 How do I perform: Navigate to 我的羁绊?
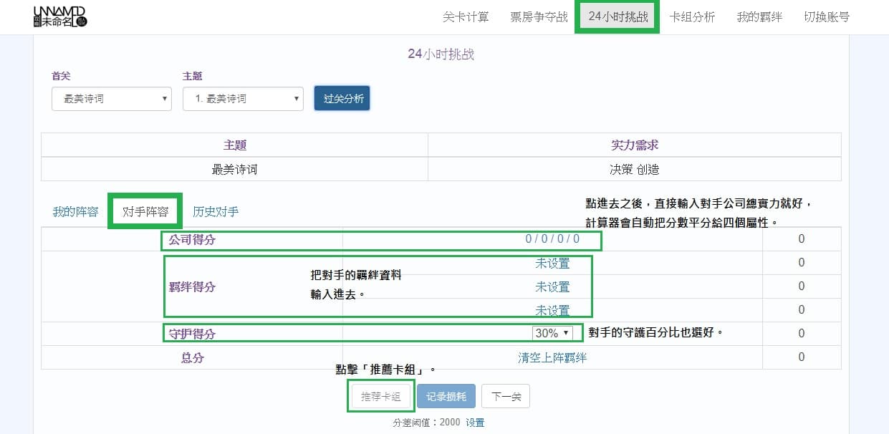(x=759, y=16)
